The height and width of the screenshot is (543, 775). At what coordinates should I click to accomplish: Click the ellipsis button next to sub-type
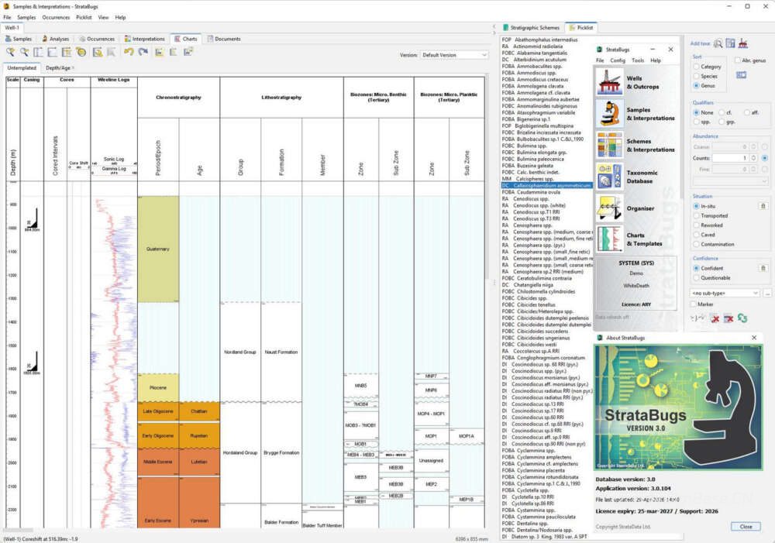click(767, 293)
